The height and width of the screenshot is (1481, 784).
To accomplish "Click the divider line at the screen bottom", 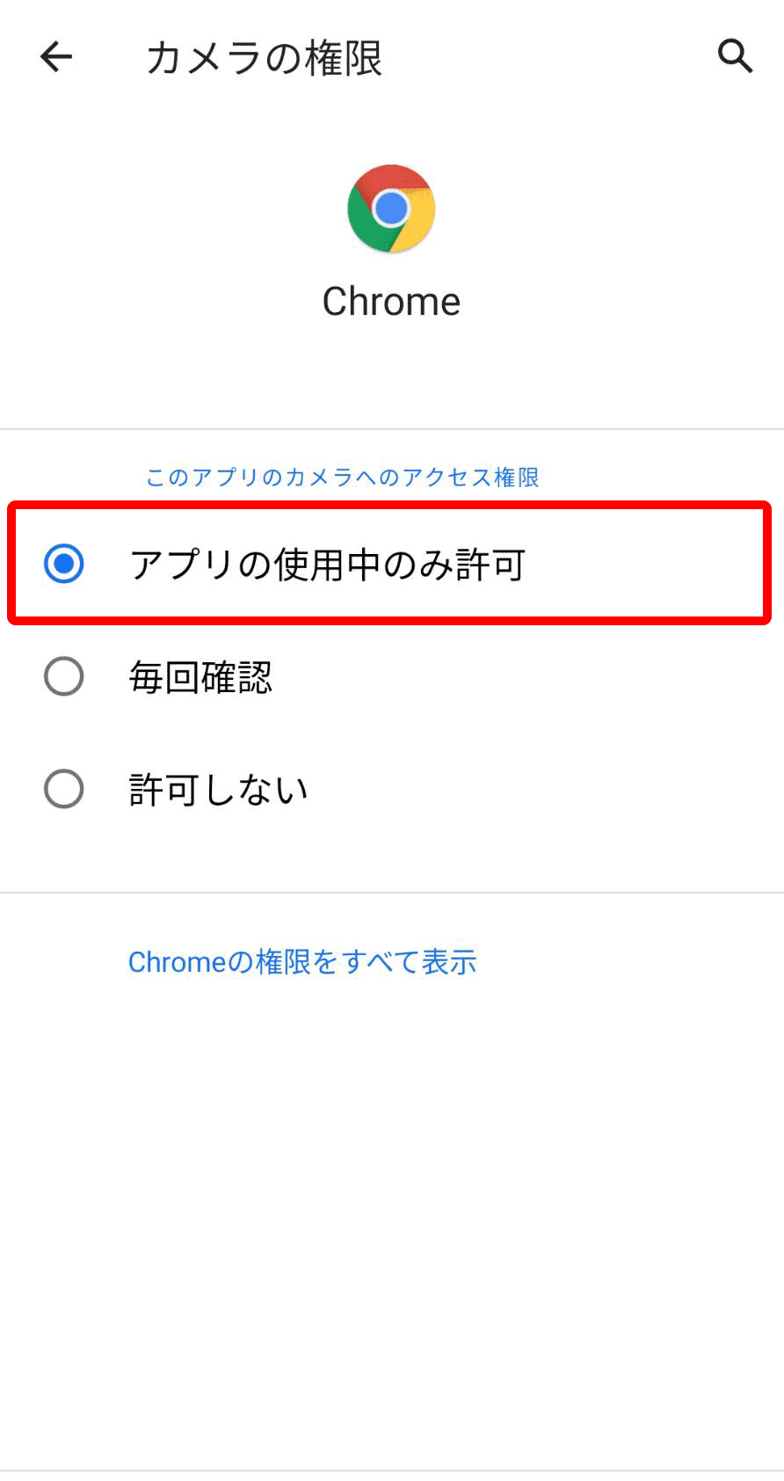I will point(392,1470).
